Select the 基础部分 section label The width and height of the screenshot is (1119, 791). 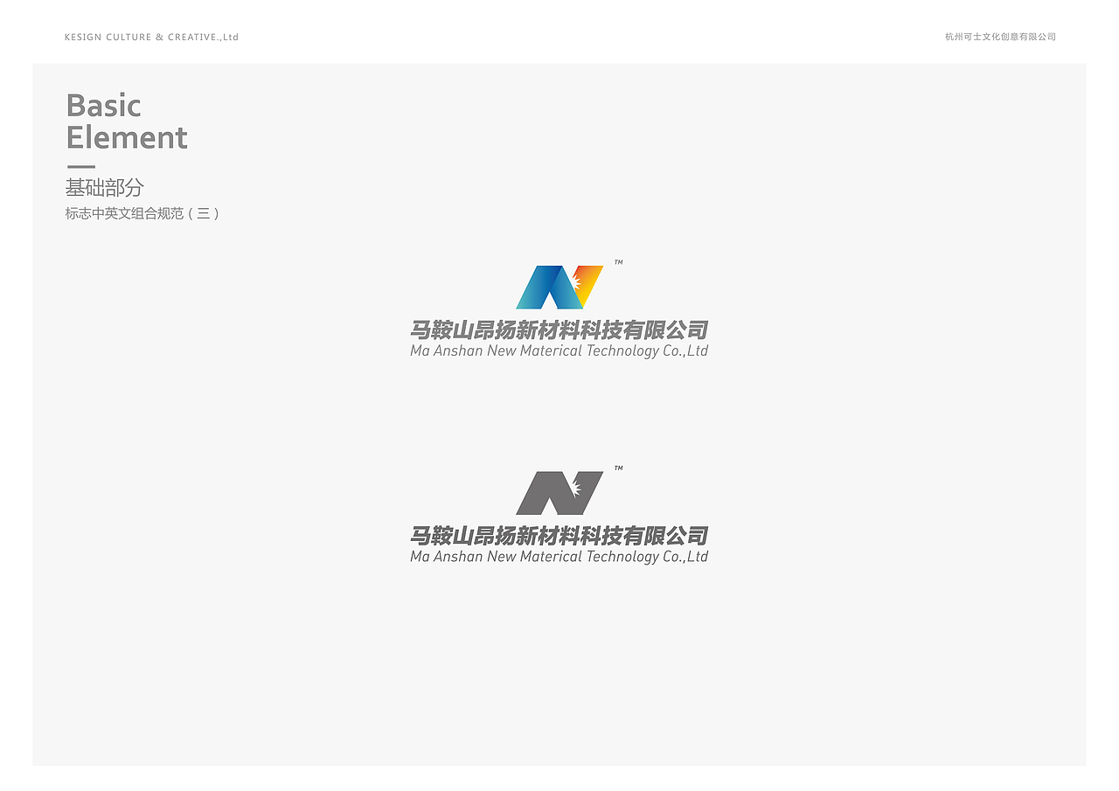pos(105,187)
